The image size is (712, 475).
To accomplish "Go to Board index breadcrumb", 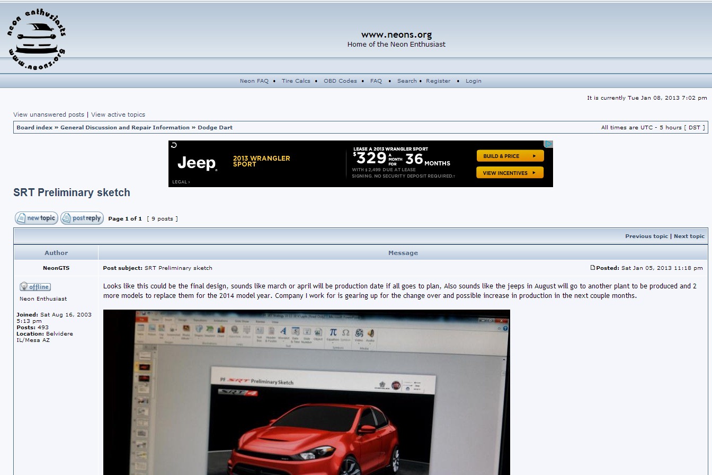I will click(34, 128).
